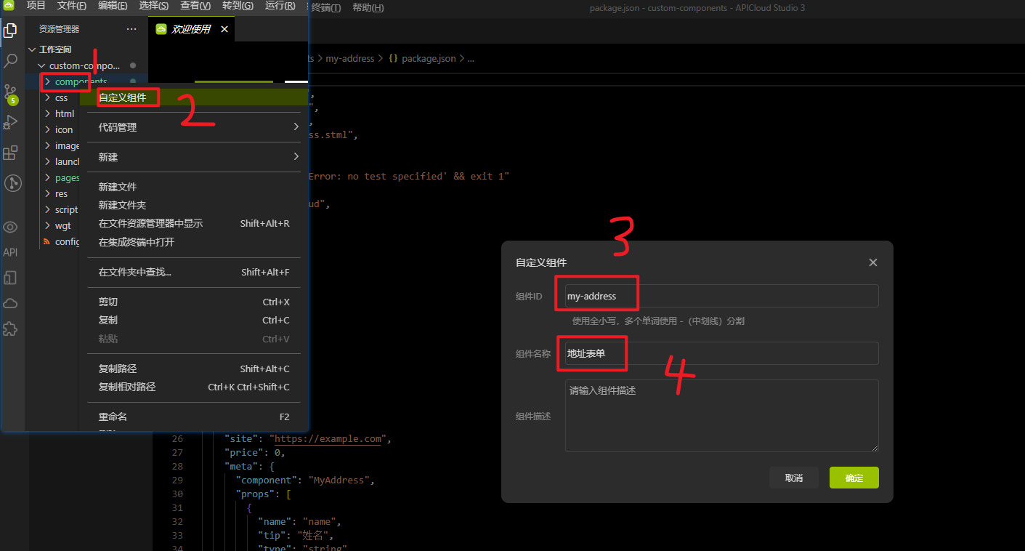Click 确定 button in dialog
The width and height of the screenshot is (1025, 551).
coord(854,478)
